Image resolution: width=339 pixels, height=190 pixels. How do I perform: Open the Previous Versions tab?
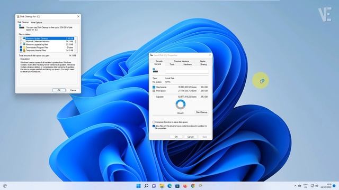click(x=181, y=61)
